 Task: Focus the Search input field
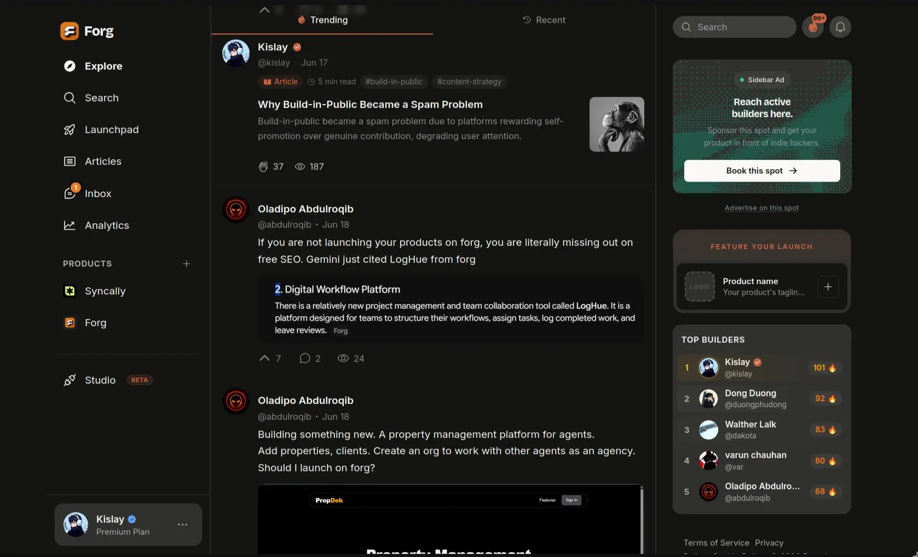(735, 27)
